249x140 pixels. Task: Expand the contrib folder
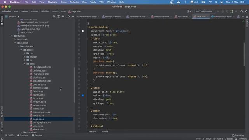[15, 39]
